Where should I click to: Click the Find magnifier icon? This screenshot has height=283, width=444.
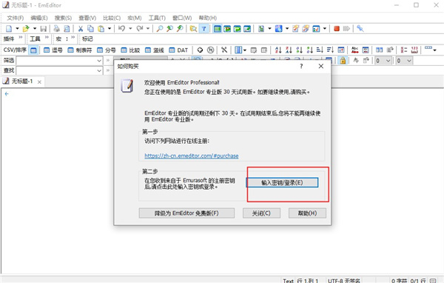click(160, 28)
